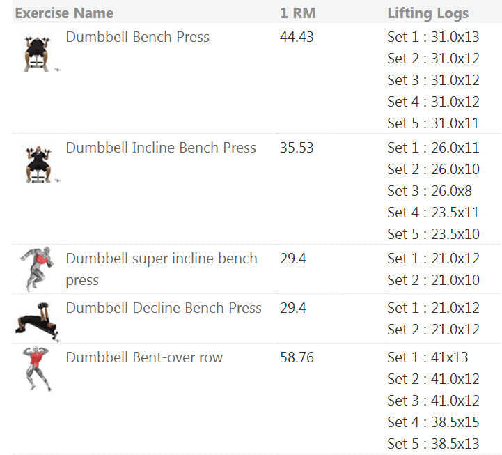Click the Dumbbell Incline Bench Press image

[38, 164]
